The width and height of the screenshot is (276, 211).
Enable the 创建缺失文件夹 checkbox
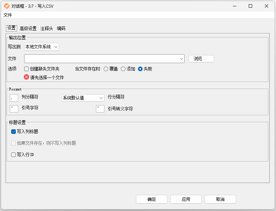26,69
